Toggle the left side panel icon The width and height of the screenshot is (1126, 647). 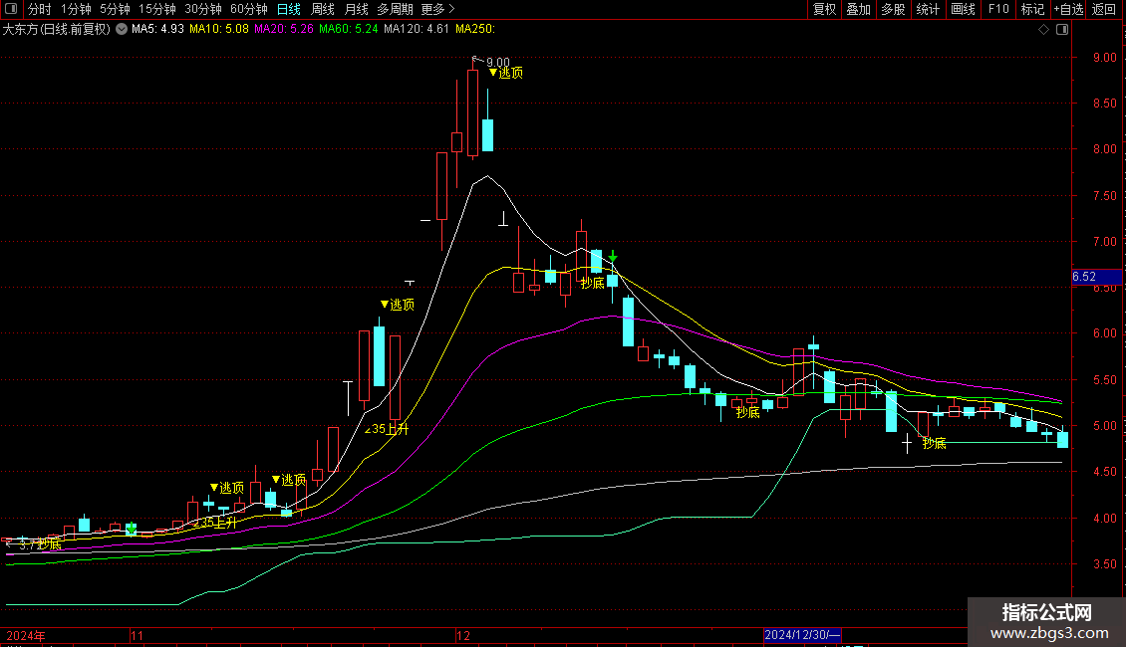tap(11, 10)
